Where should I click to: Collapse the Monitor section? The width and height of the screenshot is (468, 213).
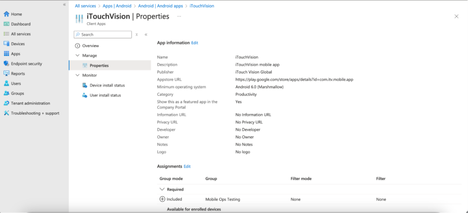click(x=77, y=75)
